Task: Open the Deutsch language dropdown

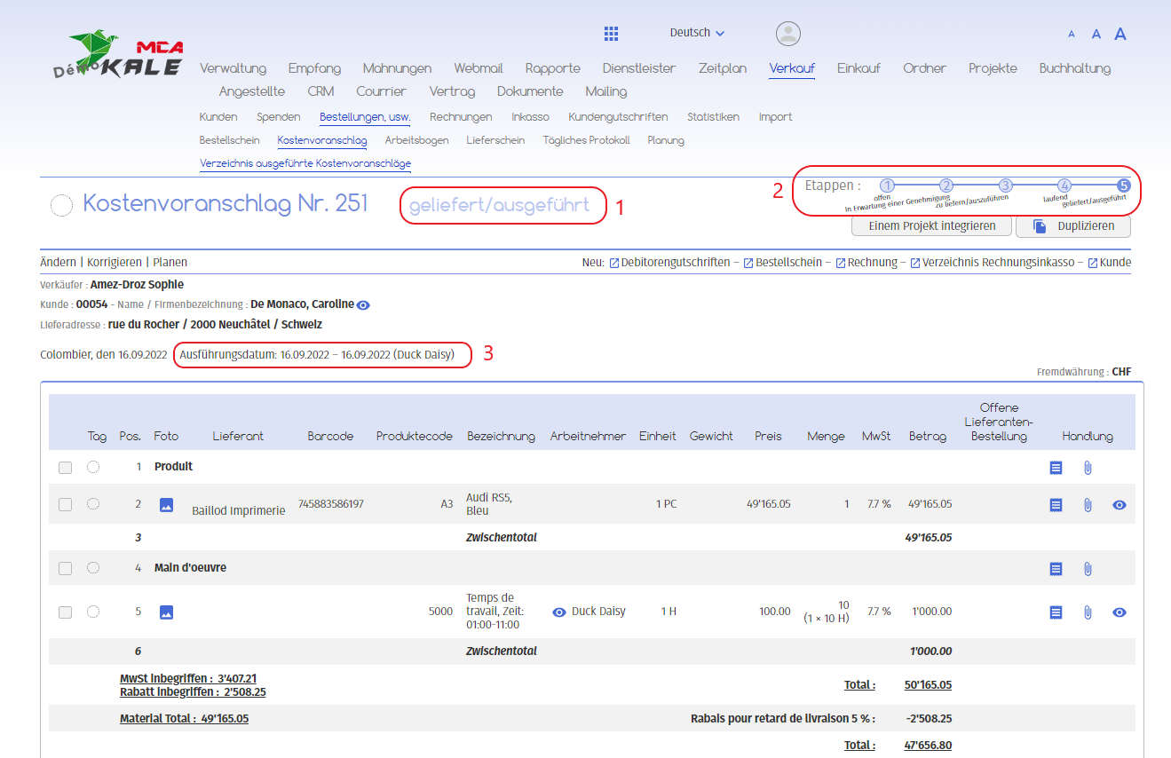Action: click(x=697, y=33)
